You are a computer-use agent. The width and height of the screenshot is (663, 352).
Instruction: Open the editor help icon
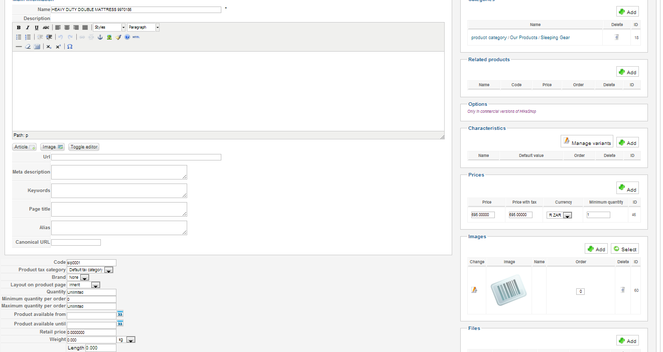(127, 37)
